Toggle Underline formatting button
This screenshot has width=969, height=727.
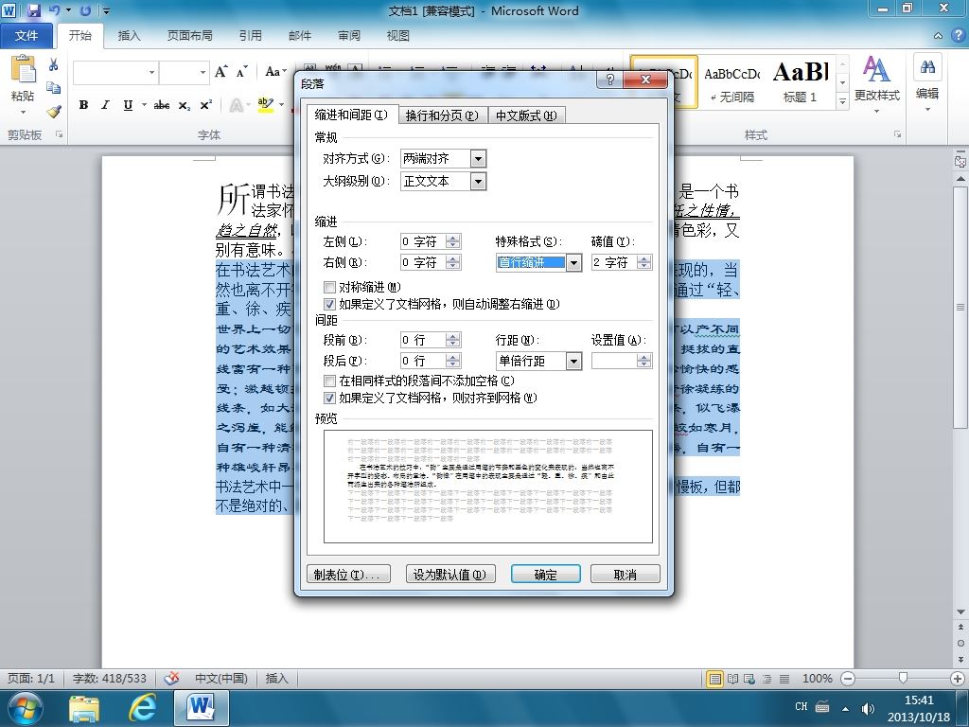(128, 105)
